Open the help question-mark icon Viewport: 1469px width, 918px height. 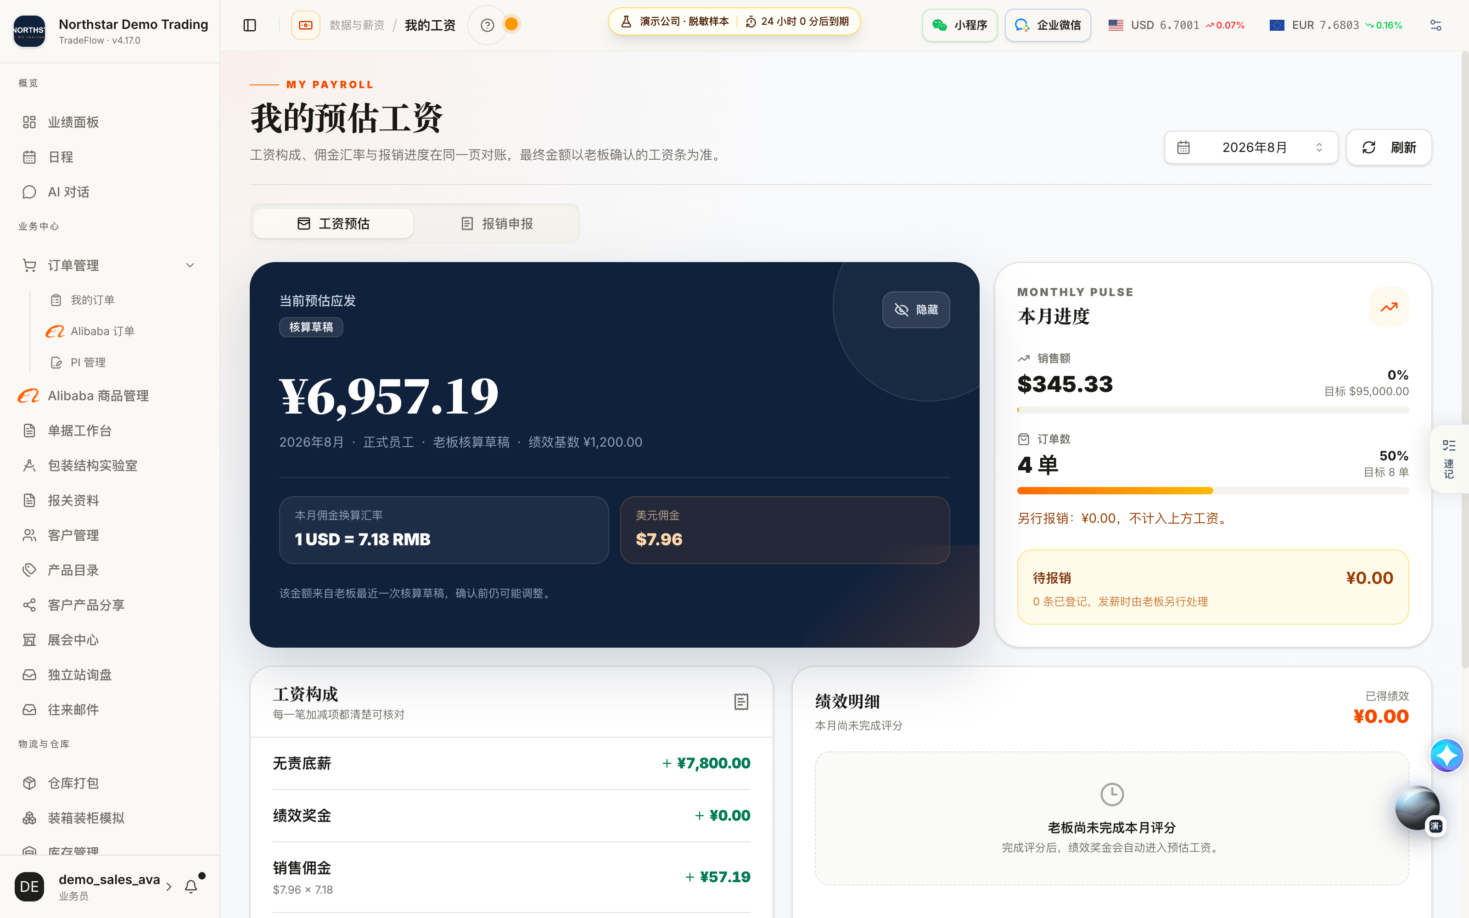coord(487,25)
